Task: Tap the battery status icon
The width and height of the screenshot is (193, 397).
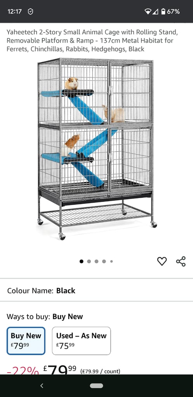Action: pyautogui.click(x=163, y=11)
